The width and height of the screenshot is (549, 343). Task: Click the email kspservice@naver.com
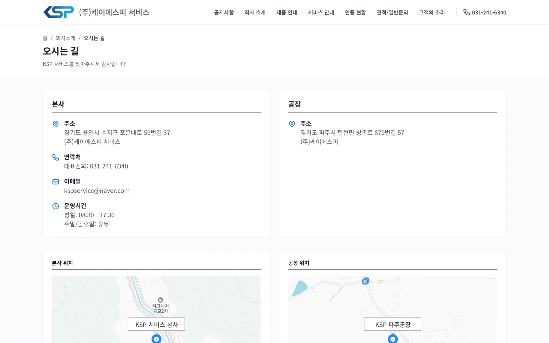click(97, 191)
